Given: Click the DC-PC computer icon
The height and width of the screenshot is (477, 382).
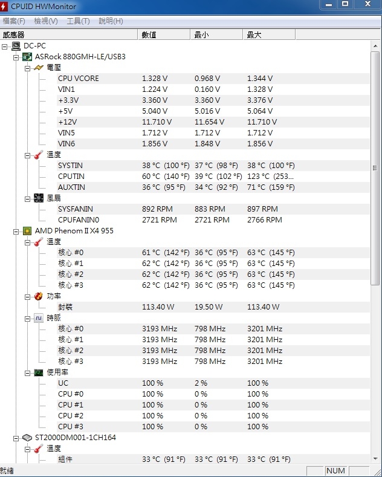Looking at the screenshot, I should [16, 46].
